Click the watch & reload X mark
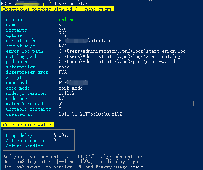The width and height of the screenshot is (203, 170). (x=60, y=104)
